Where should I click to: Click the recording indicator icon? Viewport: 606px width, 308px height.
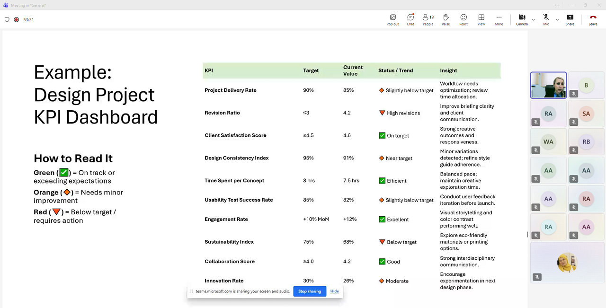[17, 20]
